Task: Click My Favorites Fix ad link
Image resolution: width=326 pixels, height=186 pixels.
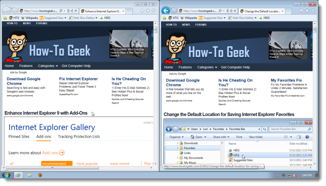Action: [x=286, y=80]
